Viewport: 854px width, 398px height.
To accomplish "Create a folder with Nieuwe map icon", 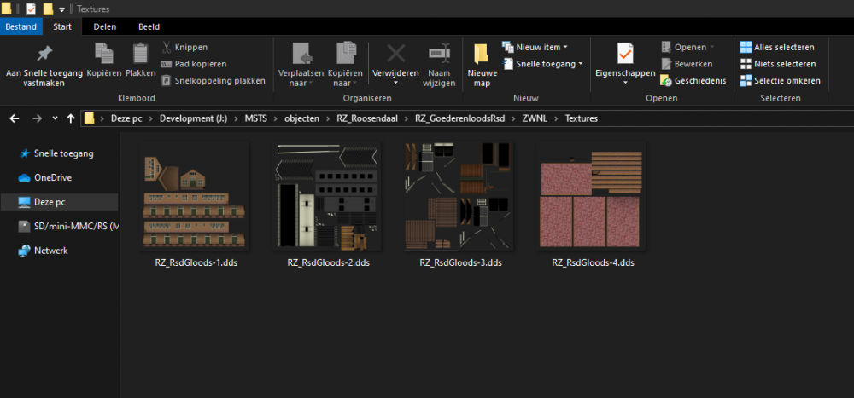I will [x=482, y=55].
